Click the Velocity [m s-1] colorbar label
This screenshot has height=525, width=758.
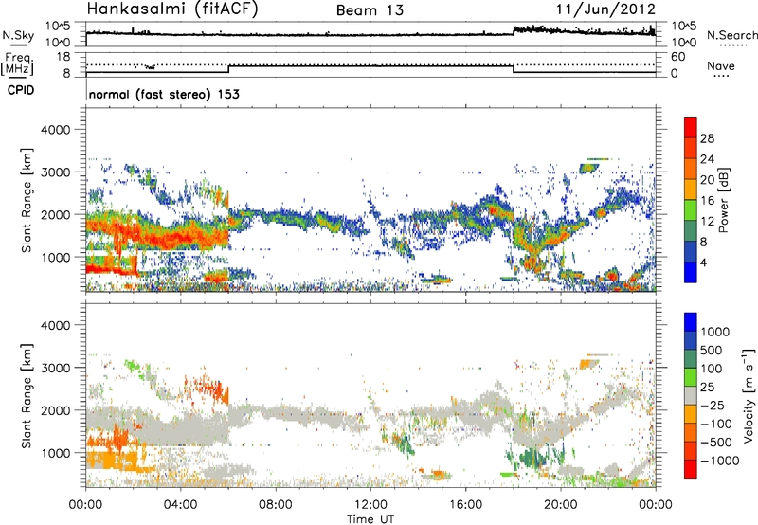(749, 395)
